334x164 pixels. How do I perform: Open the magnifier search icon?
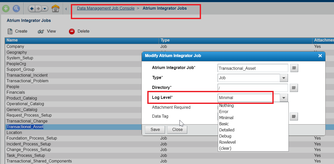tap(16, 9)
